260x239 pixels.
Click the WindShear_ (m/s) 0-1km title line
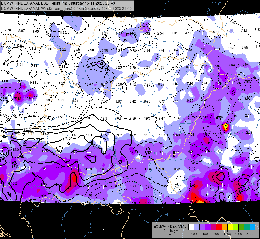(66, 8)
